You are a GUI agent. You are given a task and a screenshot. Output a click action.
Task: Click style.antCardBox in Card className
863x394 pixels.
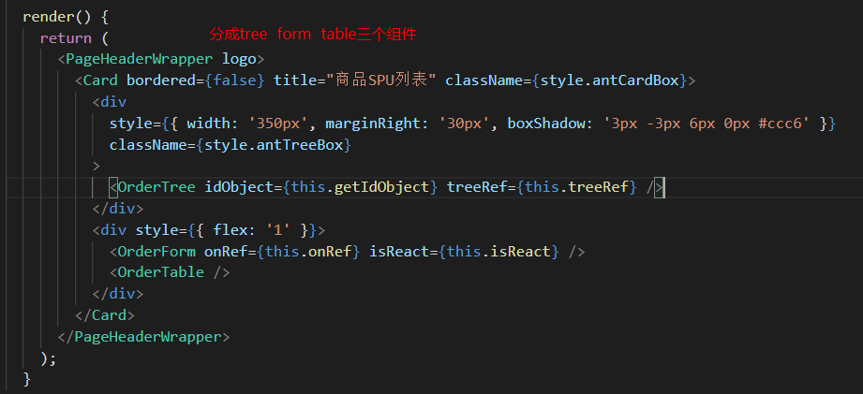click(x=613, y=80)
